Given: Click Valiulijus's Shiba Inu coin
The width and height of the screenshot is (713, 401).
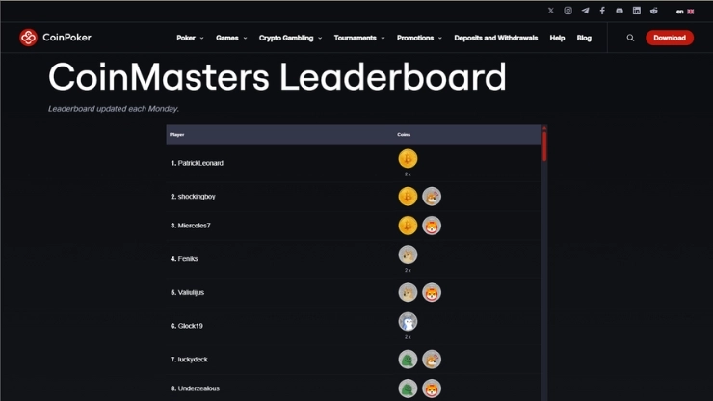Looking at the screenshot, I should click(432, 293).
